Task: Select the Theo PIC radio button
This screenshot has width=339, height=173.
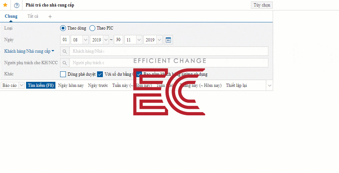Action: point(92,28)
